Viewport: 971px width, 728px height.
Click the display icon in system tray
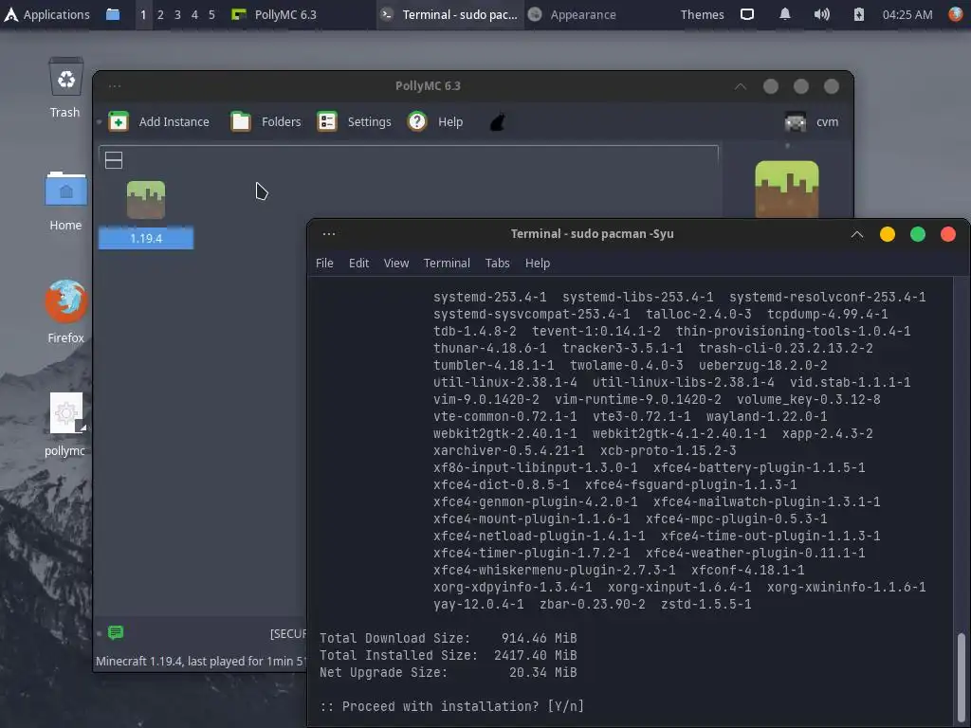point(747,14)
